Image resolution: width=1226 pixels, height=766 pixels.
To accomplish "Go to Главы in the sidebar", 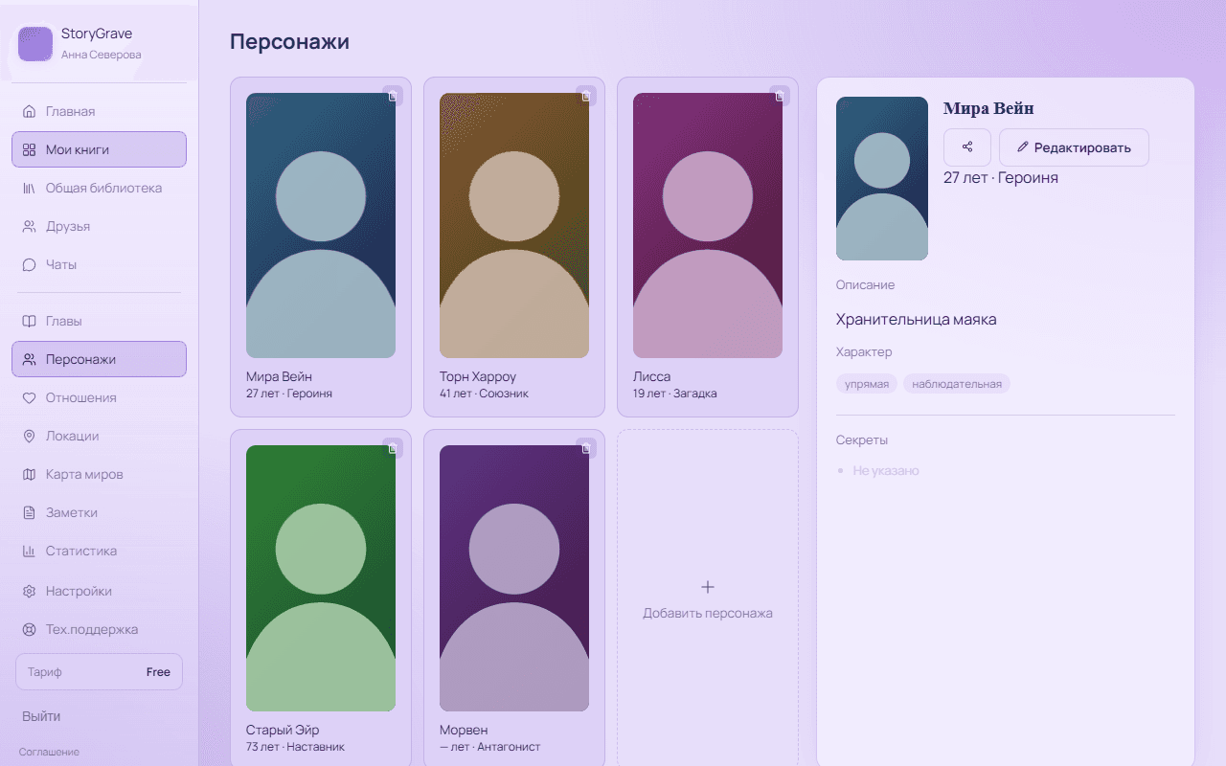I will pyautogui.click(x=99, y=321).
